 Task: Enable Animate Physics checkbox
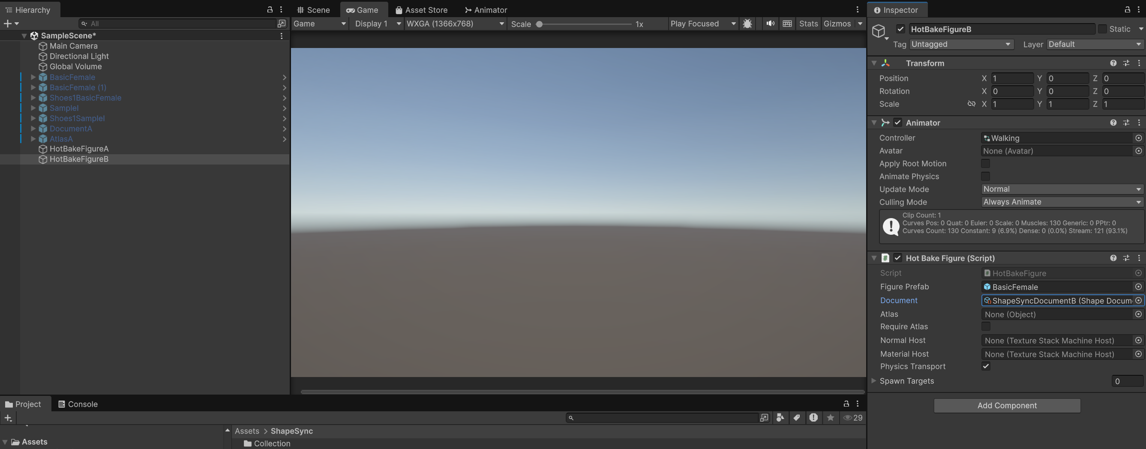pos(986,177)
